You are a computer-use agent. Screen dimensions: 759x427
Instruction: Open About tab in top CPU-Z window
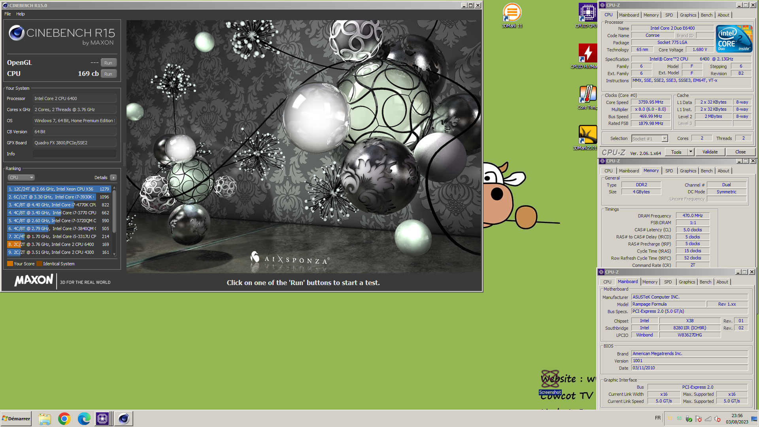point(723,15)
